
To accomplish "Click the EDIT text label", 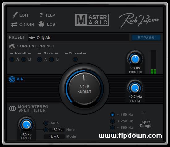I will point(24,15).
